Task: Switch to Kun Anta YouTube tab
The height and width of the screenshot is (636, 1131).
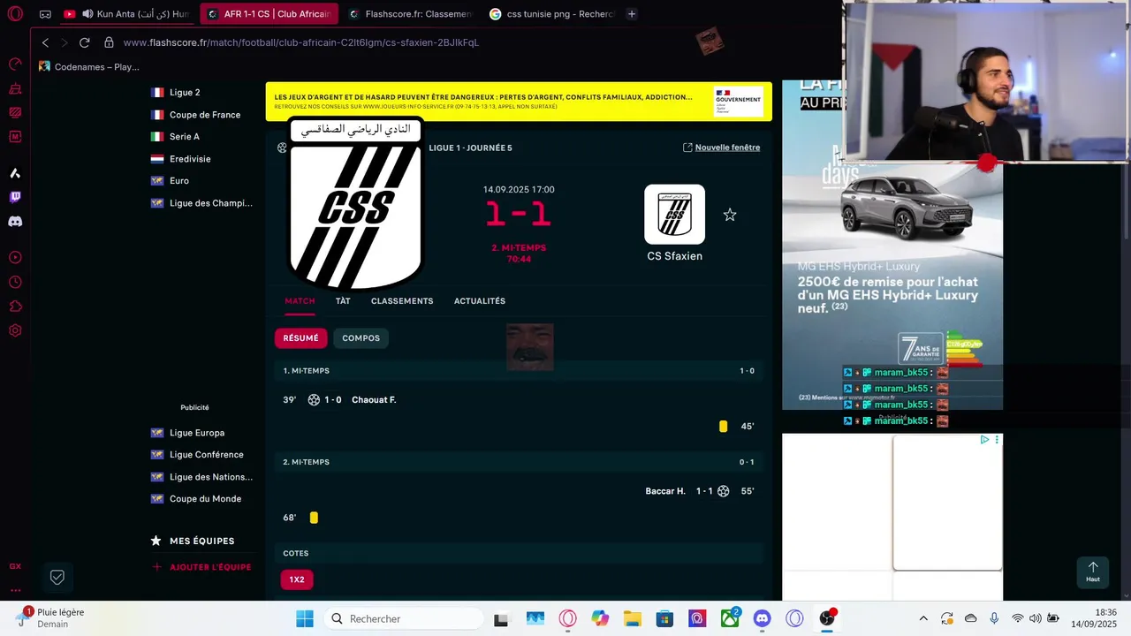Action: coord(126,14)
